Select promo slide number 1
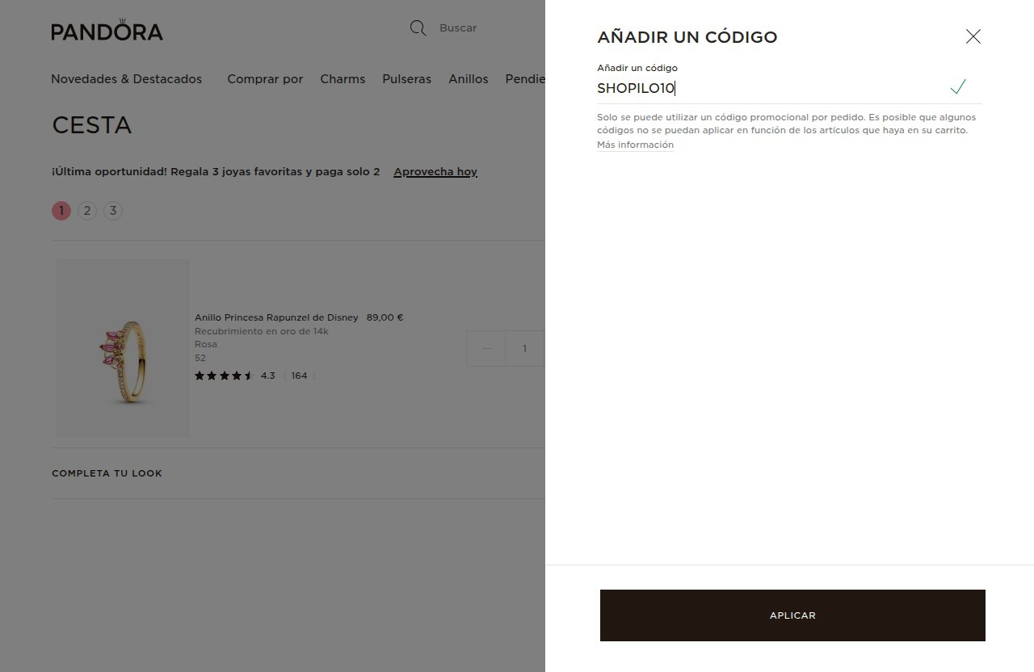This screenshot has width=1034, height=672. click(x=61, y=211)
